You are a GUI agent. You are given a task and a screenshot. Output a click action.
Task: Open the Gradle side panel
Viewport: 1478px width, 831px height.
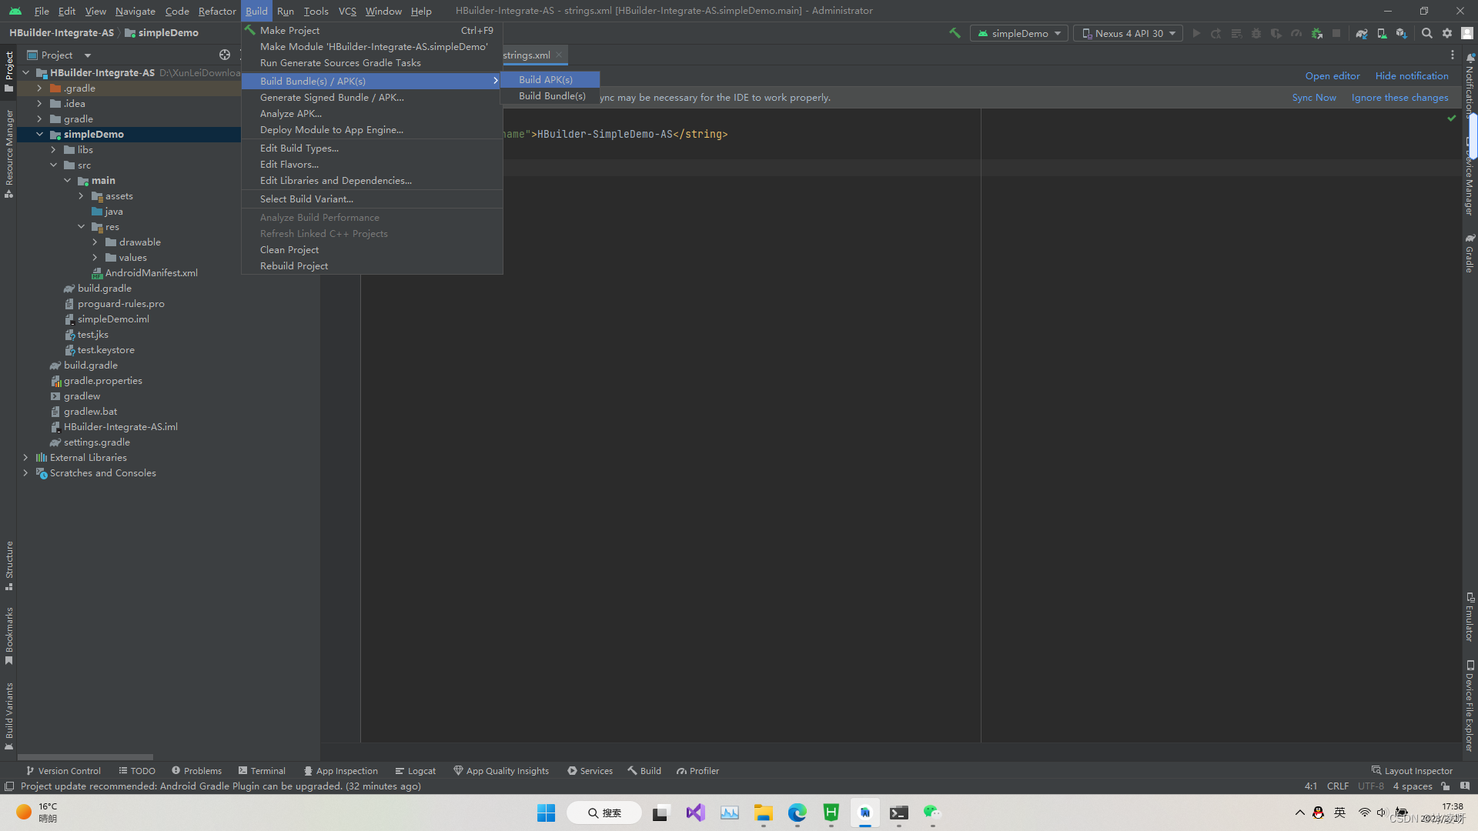click(1470, 252)
